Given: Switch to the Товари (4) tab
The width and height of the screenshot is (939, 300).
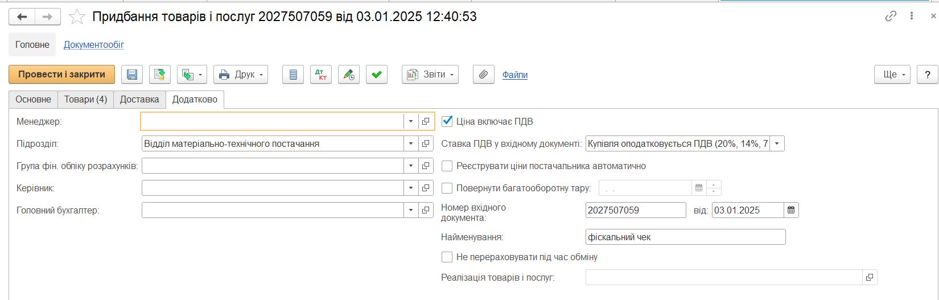Looking at the screenshot, I should point(85,100).
